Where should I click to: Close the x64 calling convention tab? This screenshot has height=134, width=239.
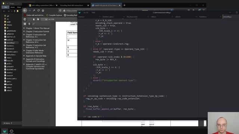coord(56,5)
